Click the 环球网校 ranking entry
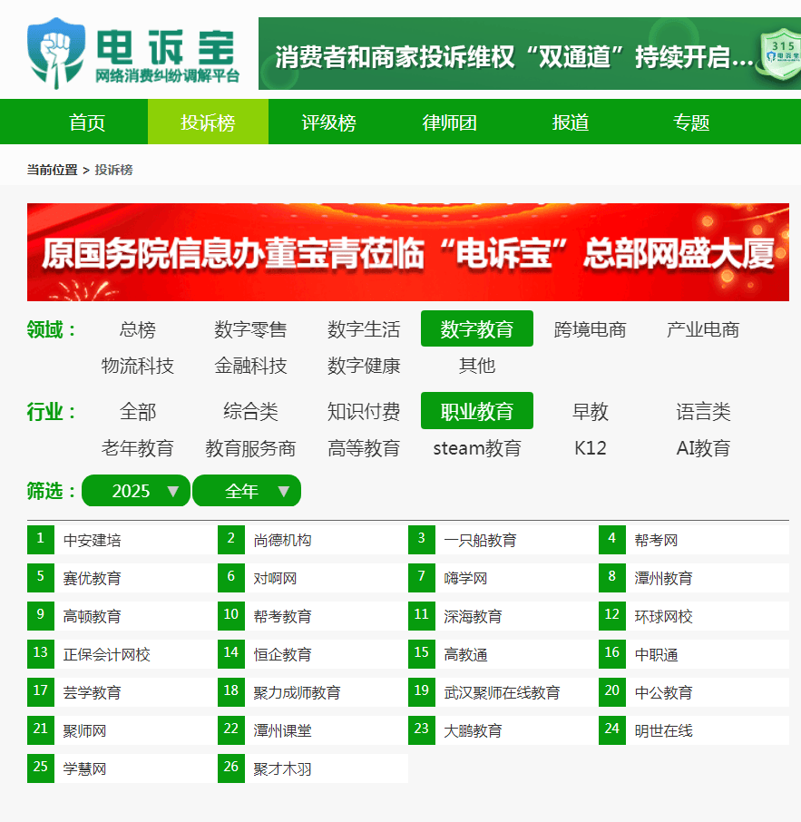 coord(663,617)
